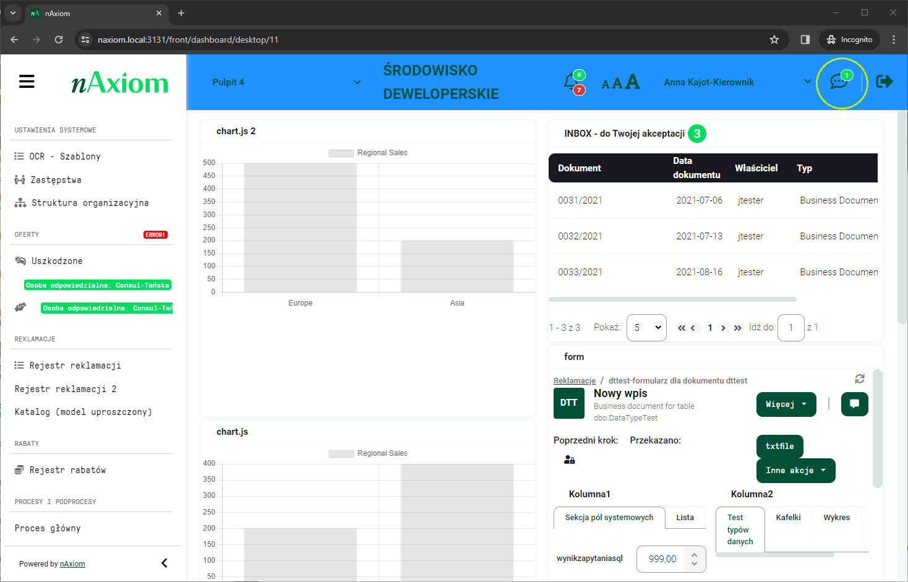Switch to the Kafelki tab

click(788, 518)
